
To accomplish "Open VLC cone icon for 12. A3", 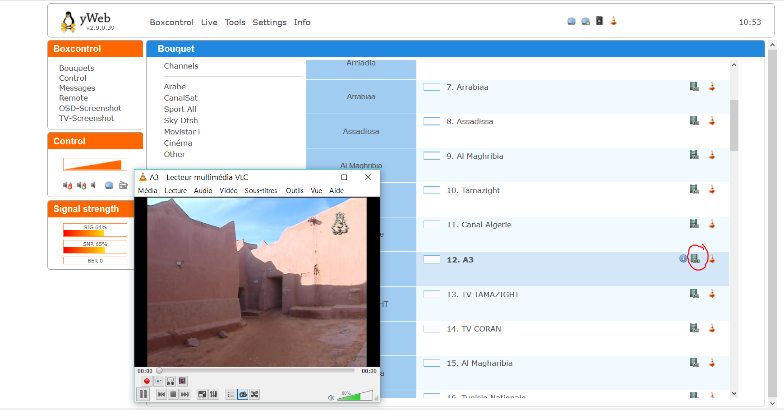I will (x=712, y=258).
